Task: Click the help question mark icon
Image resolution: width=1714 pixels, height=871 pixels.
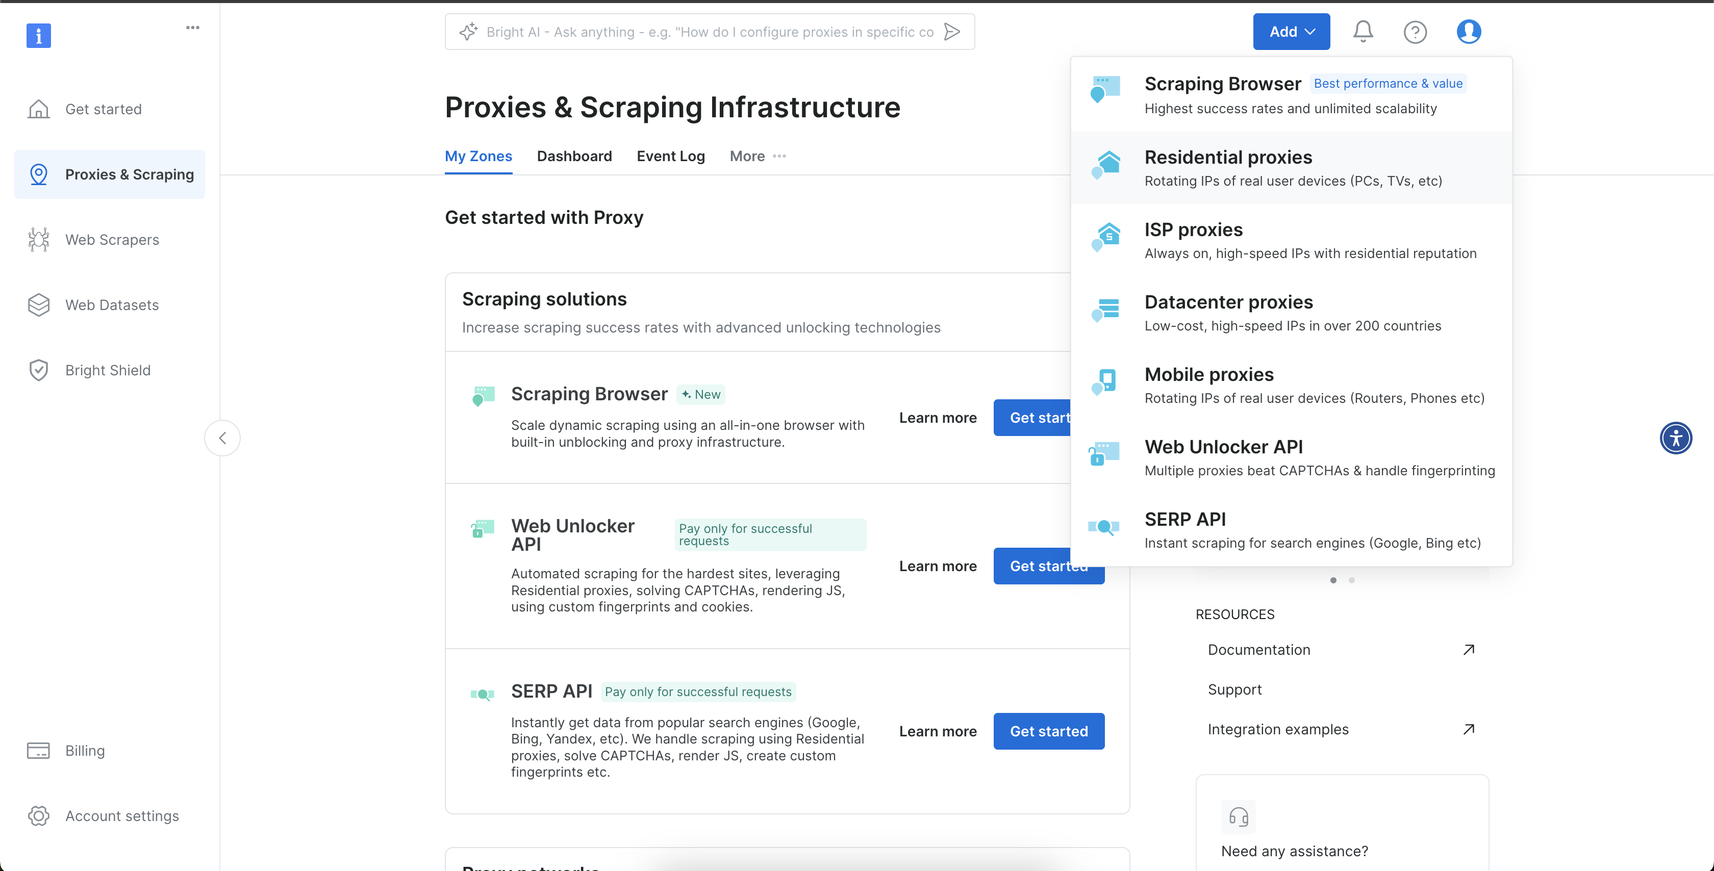Action: 1415,31
